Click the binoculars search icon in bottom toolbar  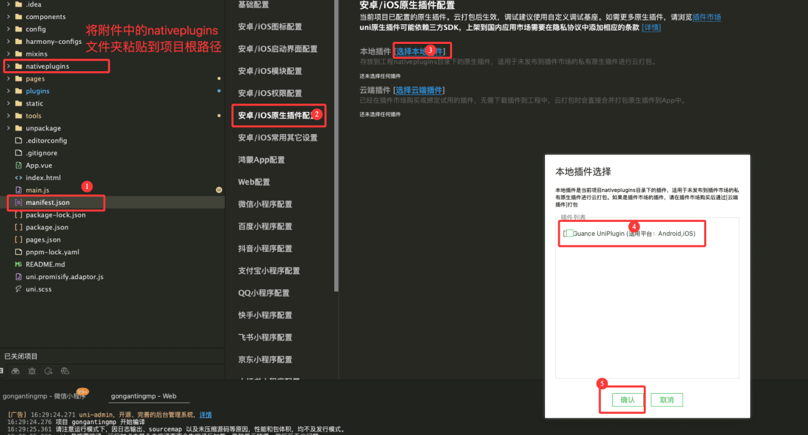(x=15, y=371)
